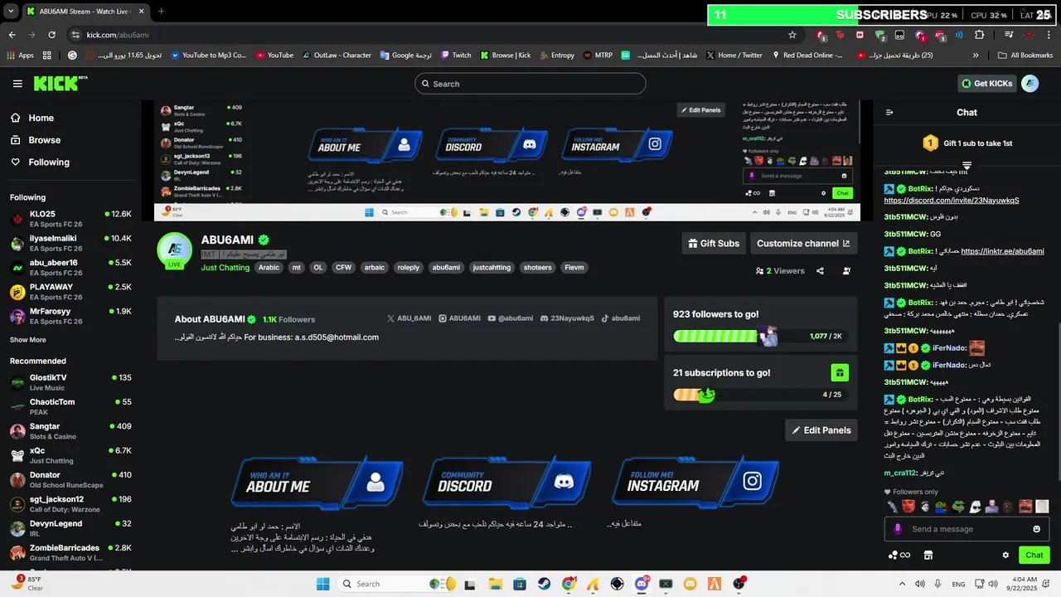Open Customize channel
This screenshot has width=1061, height=597.
pyautogui.click(x=803, y=243)
